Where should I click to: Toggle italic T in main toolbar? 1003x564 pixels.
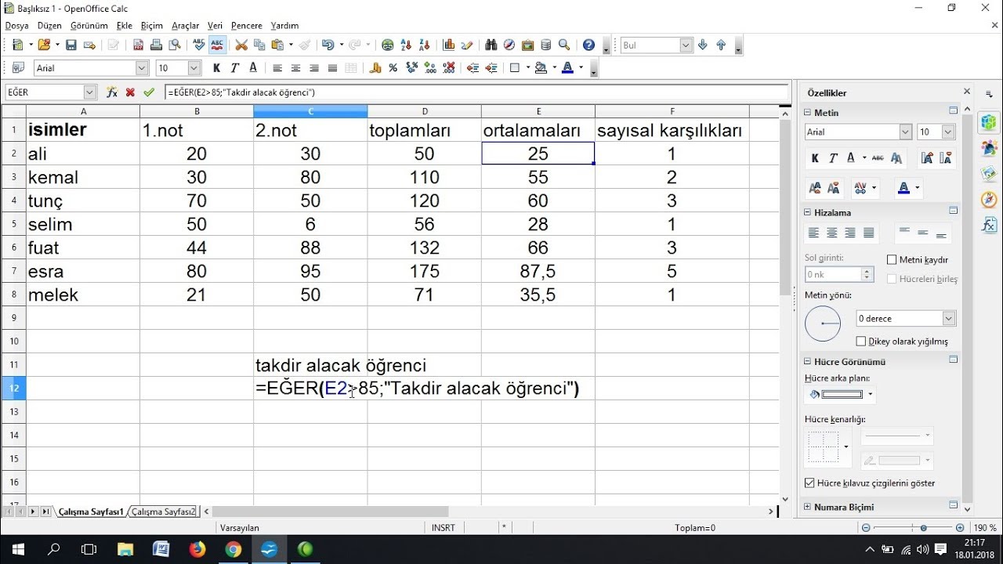click(235, 68)
